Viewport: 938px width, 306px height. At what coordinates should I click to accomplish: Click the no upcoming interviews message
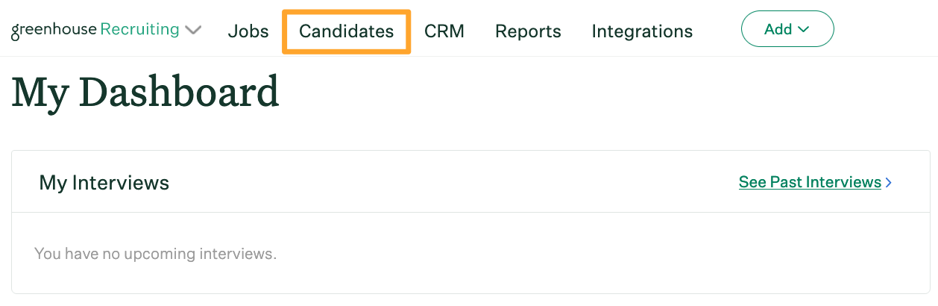point(155,254)
